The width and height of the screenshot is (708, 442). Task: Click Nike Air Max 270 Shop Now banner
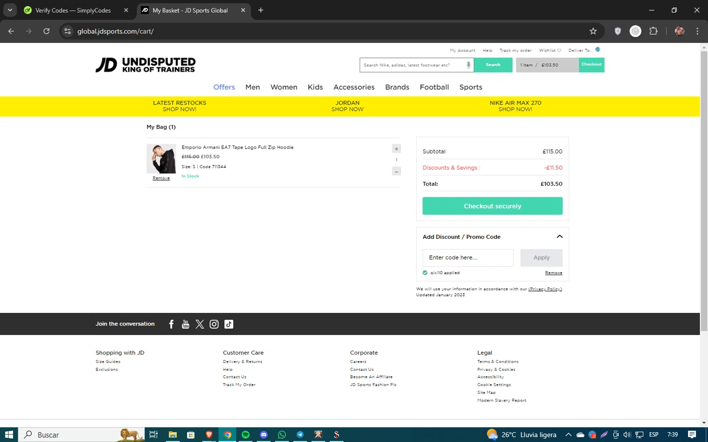515,106
